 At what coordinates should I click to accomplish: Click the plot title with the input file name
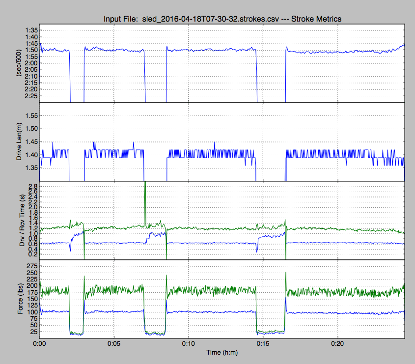pyautogui.click(x=222, y=19)
